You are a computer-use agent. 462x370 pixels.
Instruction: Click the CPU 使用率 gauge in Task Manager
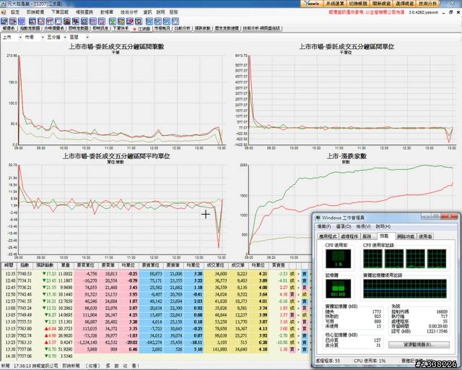coord(338,259)
